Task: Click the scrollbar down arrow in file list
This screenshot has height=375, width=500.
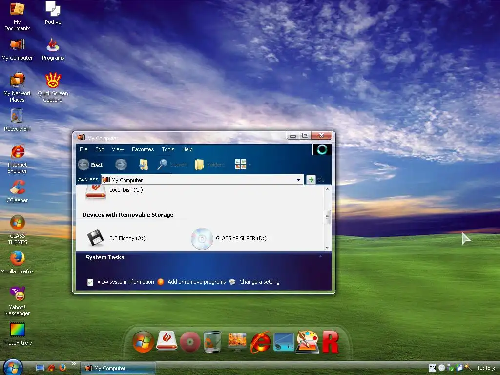Action: tap(327, 248)
